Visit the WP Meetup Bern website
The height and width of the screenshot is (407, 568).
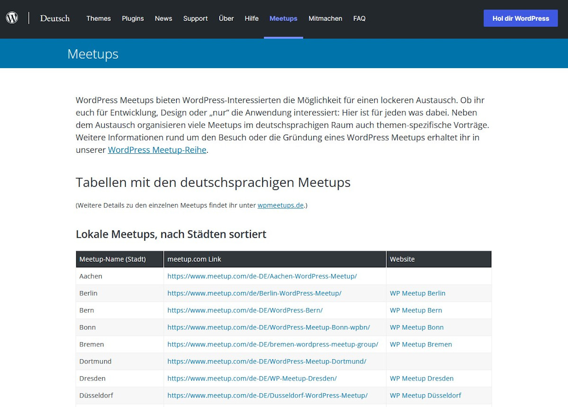click(x=416, y=310)
